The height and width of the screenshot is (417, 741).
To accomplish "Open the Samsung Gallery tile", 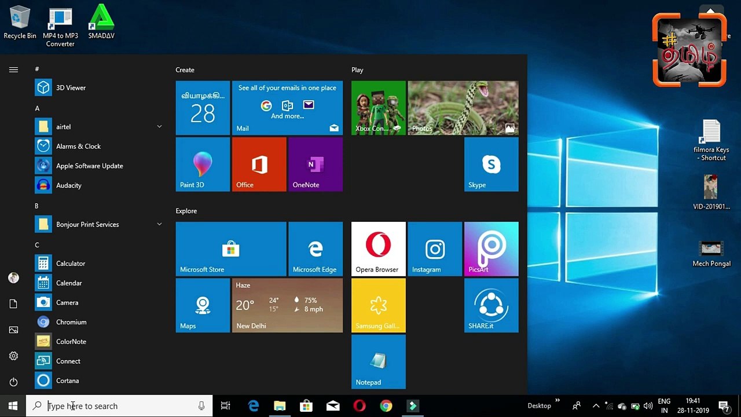I will 379,305.
